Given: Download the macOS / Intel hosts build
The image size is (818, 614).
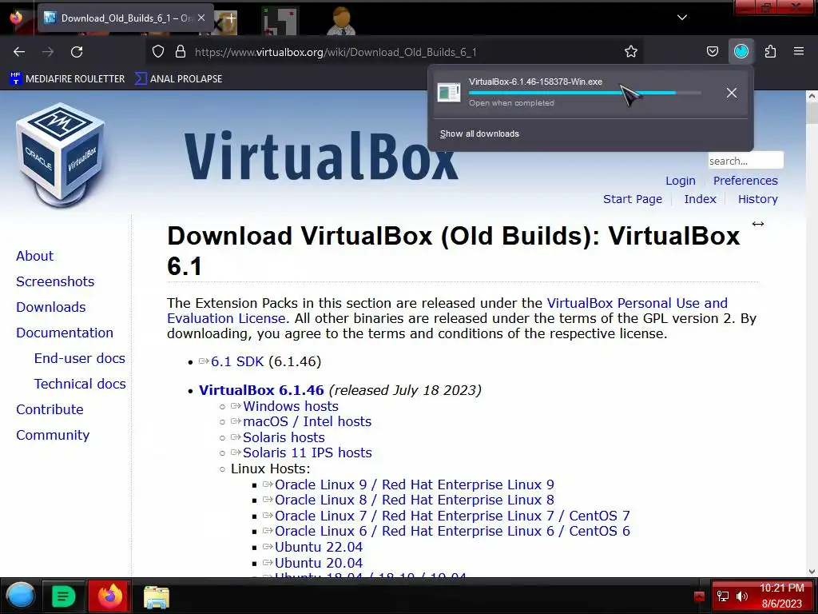Looking at the screenshot, I should (x=307, y=421).
